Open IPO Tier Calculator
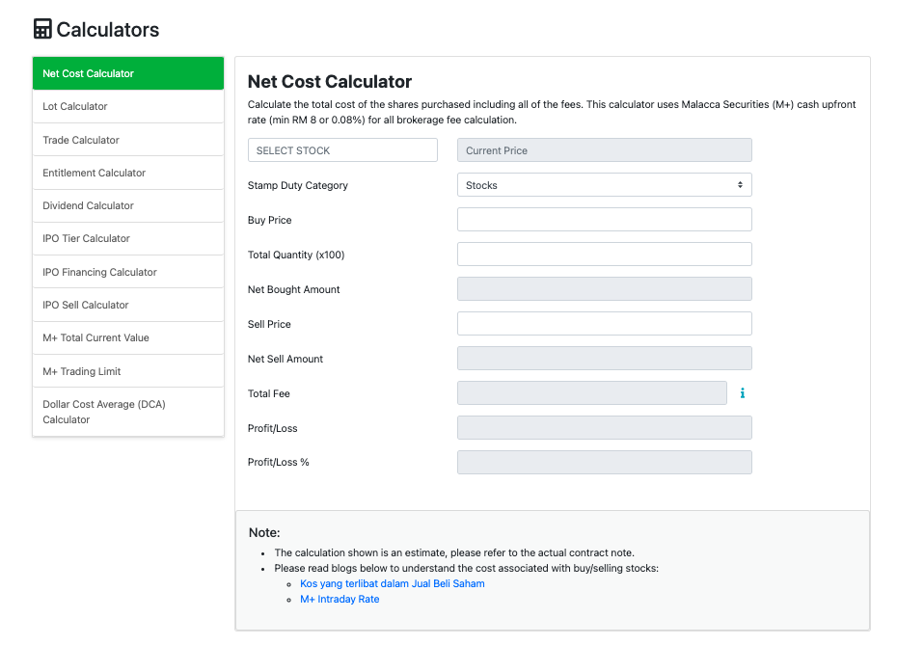This screenshot has width=897, height=645. [128, 238]
